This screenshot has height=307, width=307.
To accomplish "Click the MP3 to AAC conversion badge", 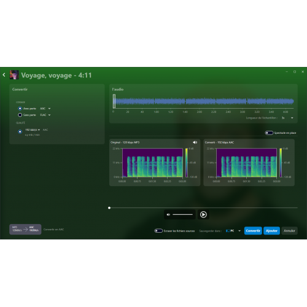I will point(25,229).
